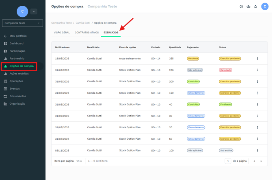Open actions menu for quantity 250 row

tap(257, 70)
